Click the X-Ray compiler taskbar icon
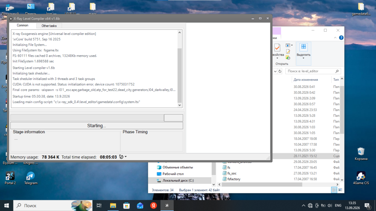 click(x=167, y=205)
